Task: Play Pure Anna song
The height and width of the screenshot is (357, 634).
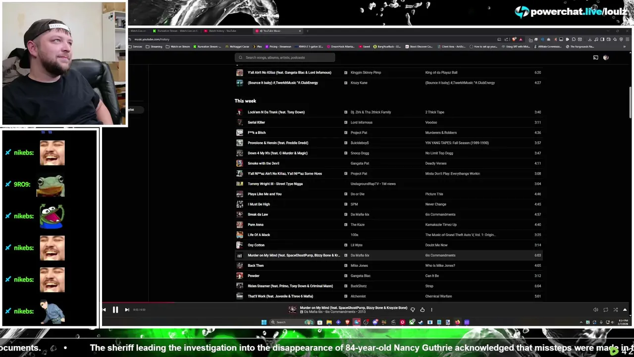Action: pyautogui.click(x=388, y=225)
